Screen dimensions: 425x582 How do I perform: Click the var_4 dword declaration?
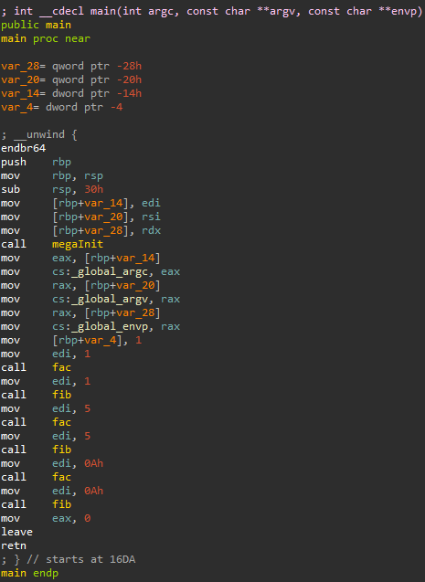coord(61,107)
